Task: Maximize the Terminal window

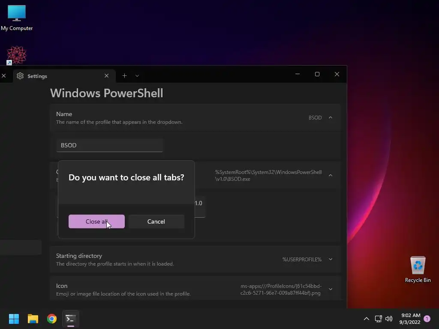Action: [x=317, y=74]
